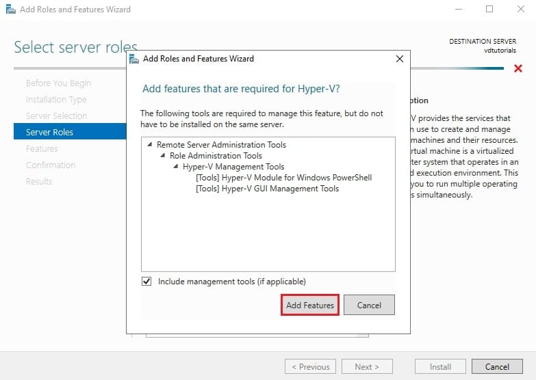
Task: Go to Server Selection step
Action: point(56,116)
